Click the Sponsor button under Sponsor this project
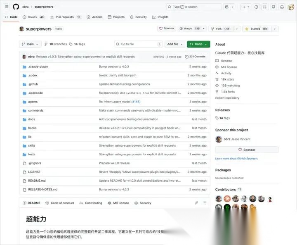 coord(247,150)
